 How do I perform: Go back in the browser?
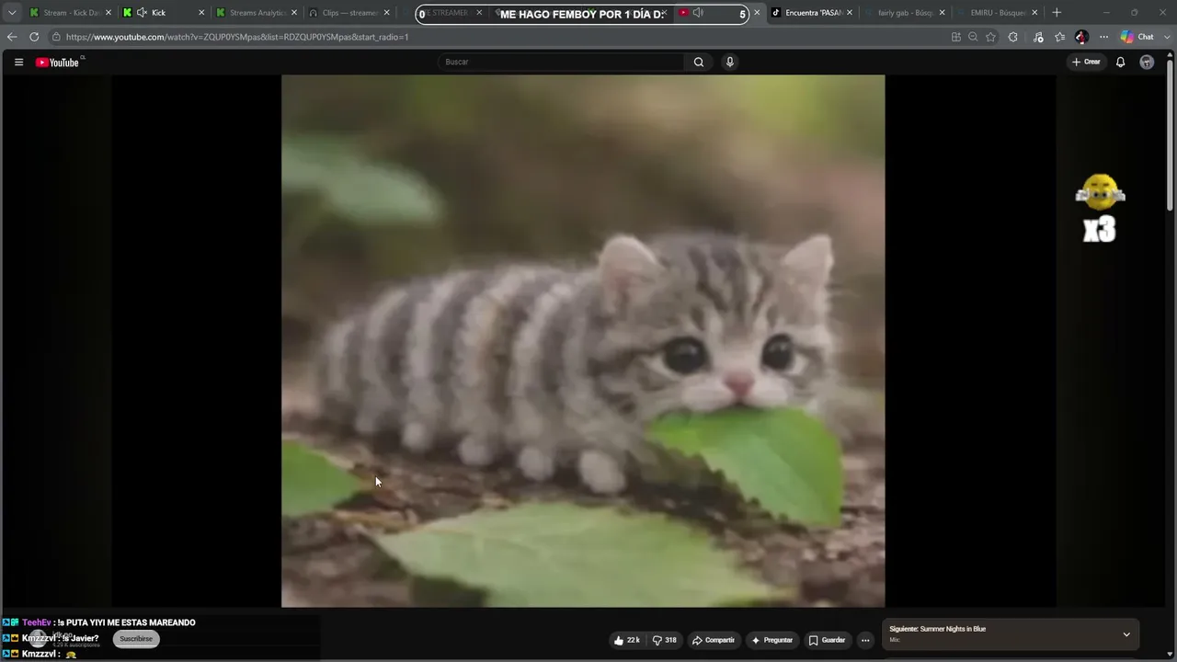pyautogui.click(x=12, y=37)
